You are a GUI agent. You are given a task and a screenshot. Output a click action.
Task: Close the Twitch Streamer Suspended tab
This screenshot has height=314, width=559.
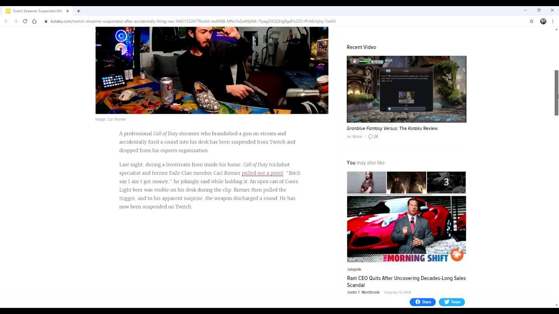point(67,11)
